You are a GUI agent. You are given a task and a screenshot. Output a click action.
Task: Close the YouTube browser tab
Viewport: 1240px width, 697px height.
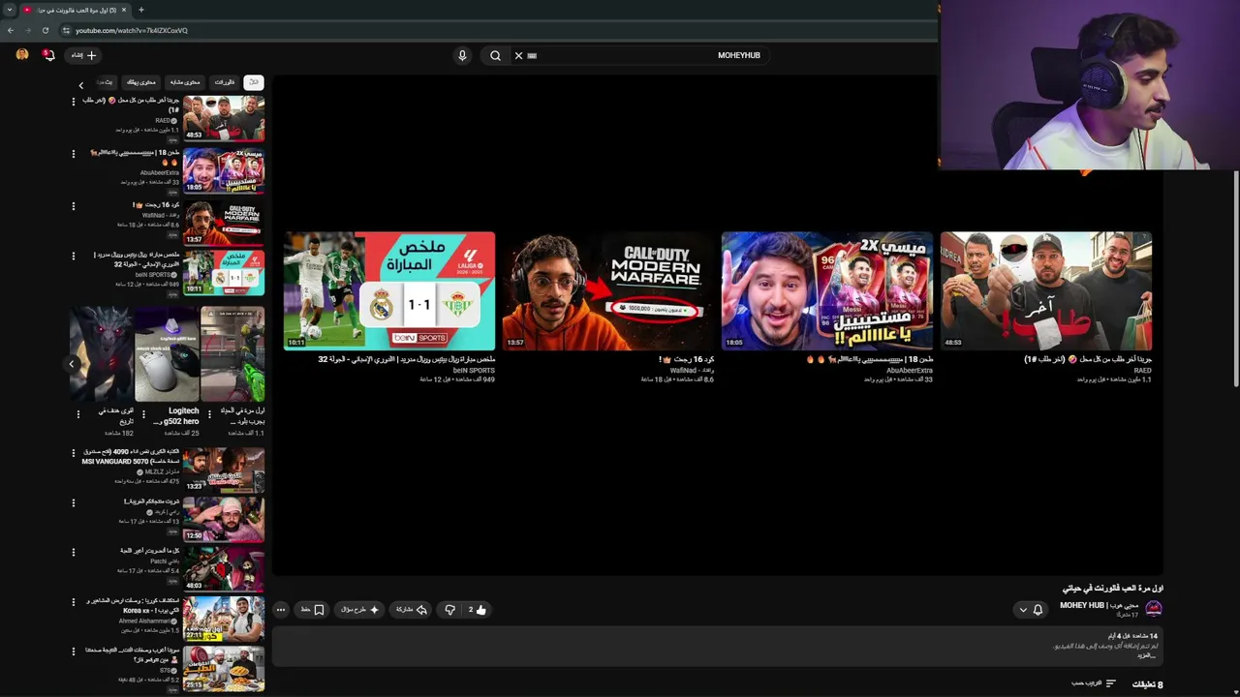pos(126,10)
